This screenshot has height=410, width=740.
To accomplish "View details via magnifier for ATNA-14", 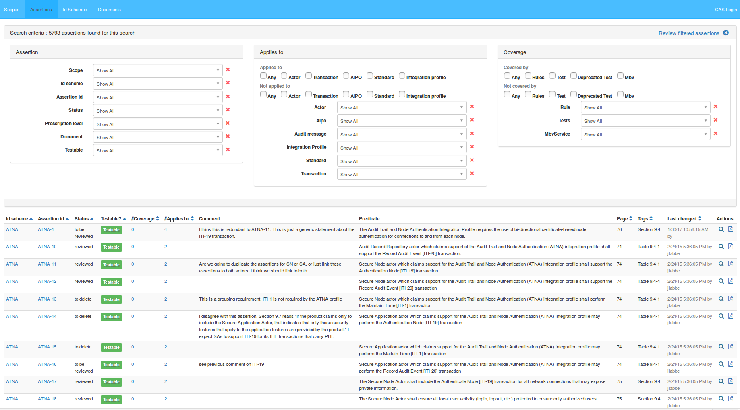I will coord(721,316).
